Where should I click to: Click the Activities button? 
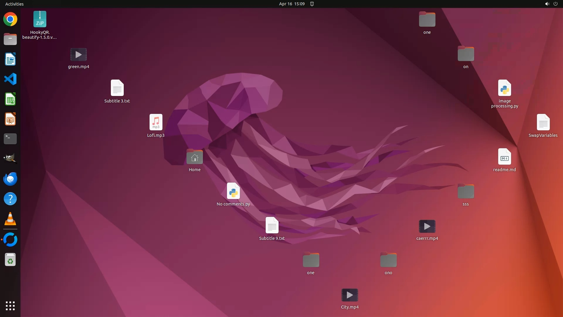click(14, 4)
